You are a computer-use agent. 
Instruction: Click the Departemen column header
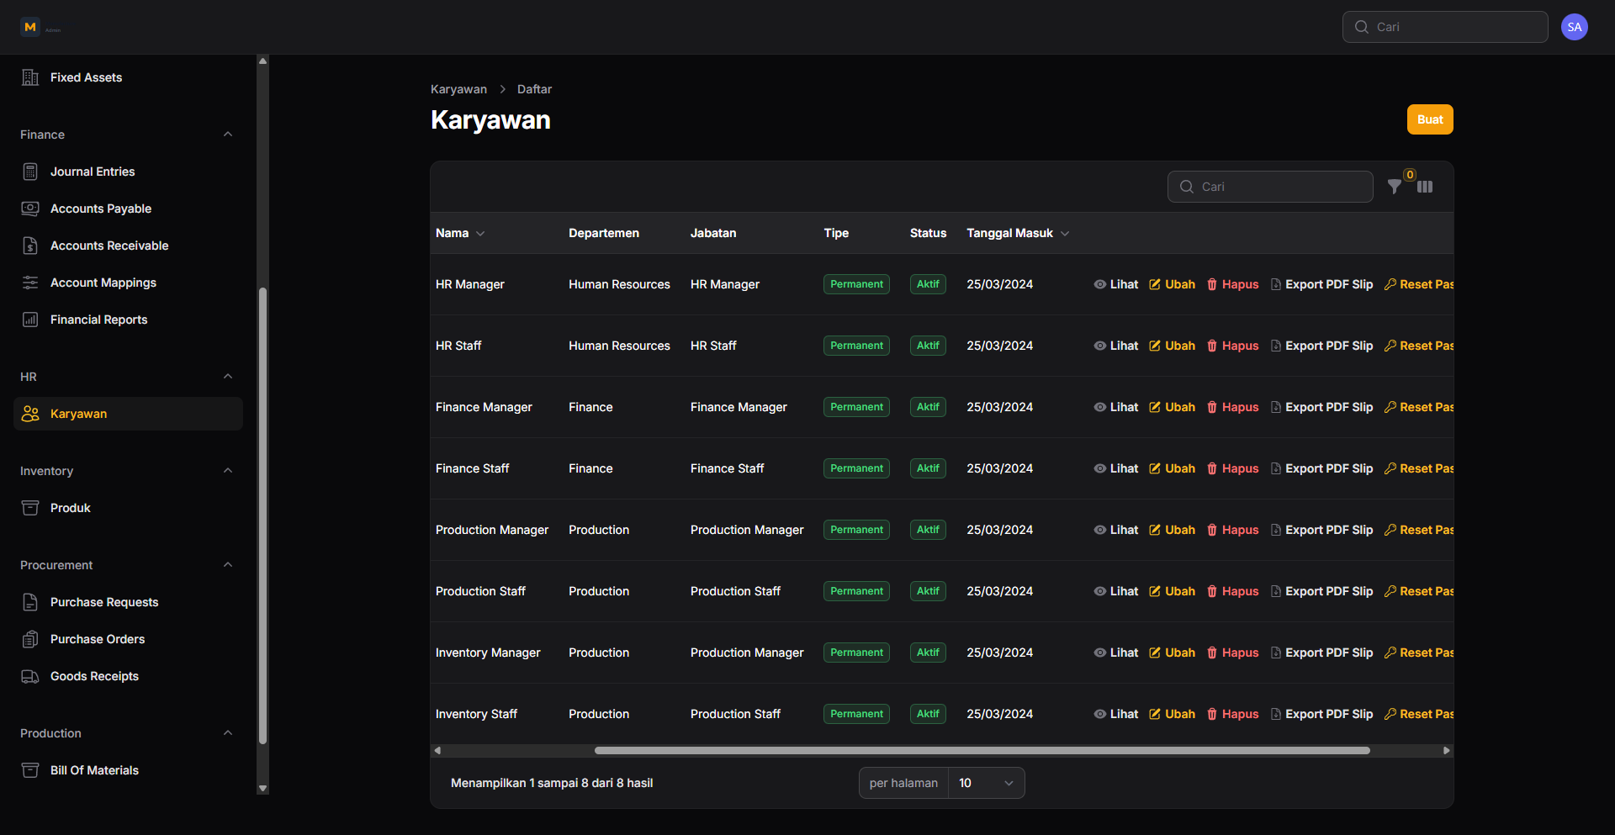pos(604,233)
